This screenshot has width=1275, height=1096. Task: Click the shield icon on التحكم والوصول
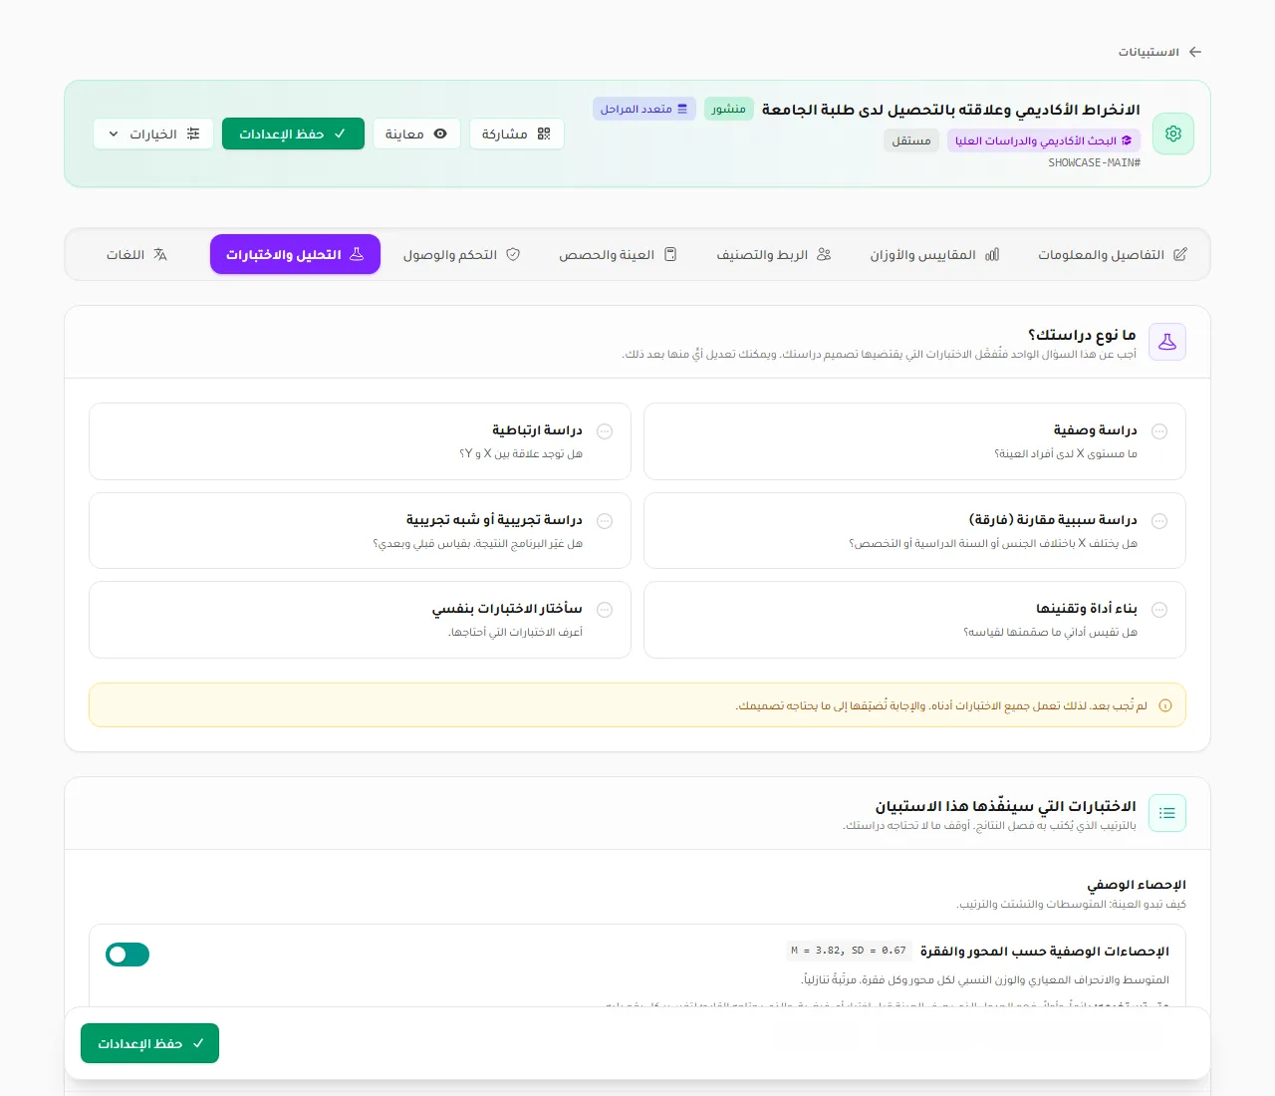(x=513, y=255)
